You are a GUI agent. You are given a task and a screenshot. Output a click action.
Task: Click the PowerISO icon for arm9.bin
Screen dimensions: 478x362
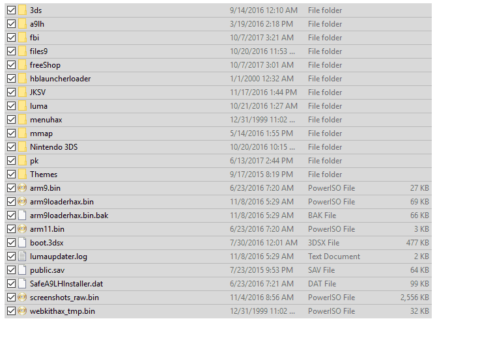click(22, 188)
